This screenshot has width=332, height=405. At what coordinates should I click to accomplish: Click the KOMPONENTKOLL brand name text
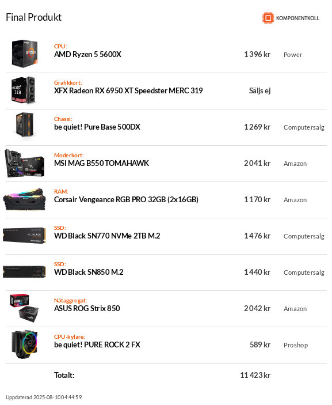click(297, 18)
